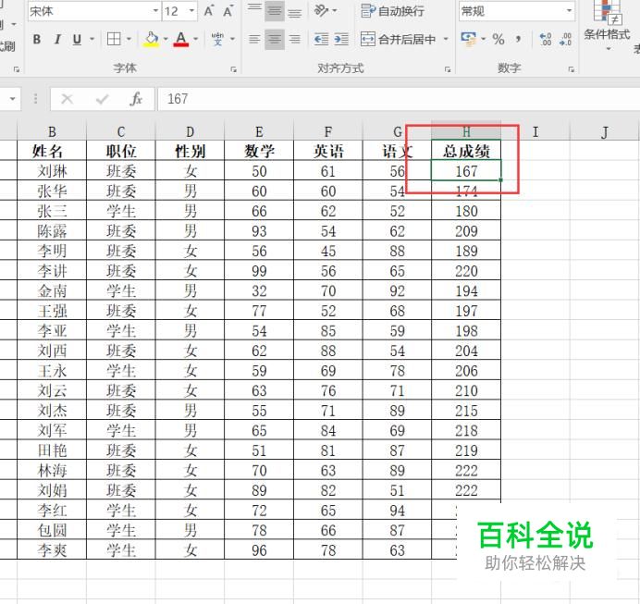Select total score cell 220
Screen dimensions: 640x604
tap(466, 271)
